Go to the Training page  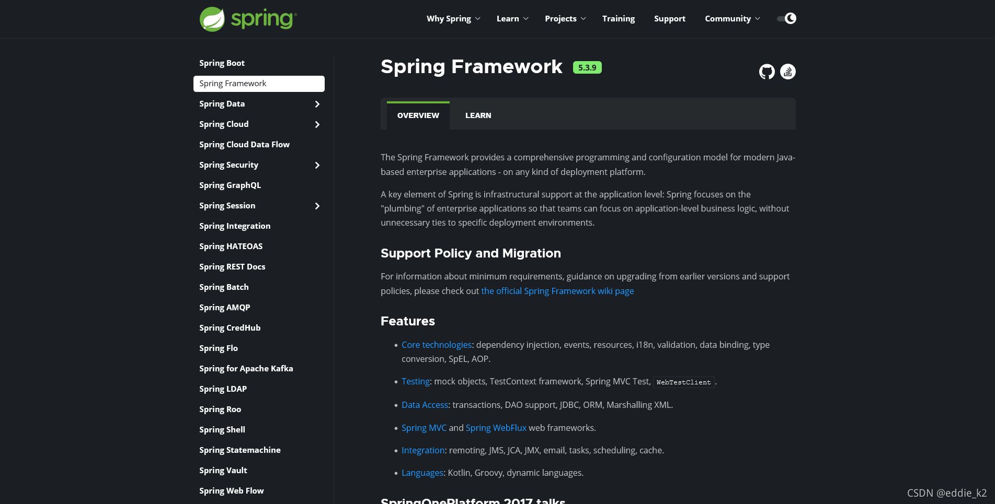pyautogui.click(x=619, y=19)
